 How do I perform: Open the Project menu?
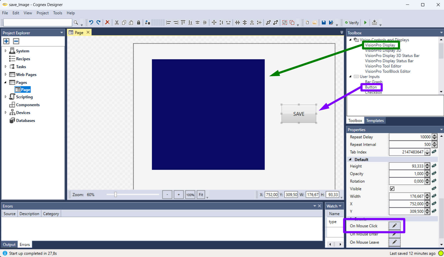click(x=43, y=13)
